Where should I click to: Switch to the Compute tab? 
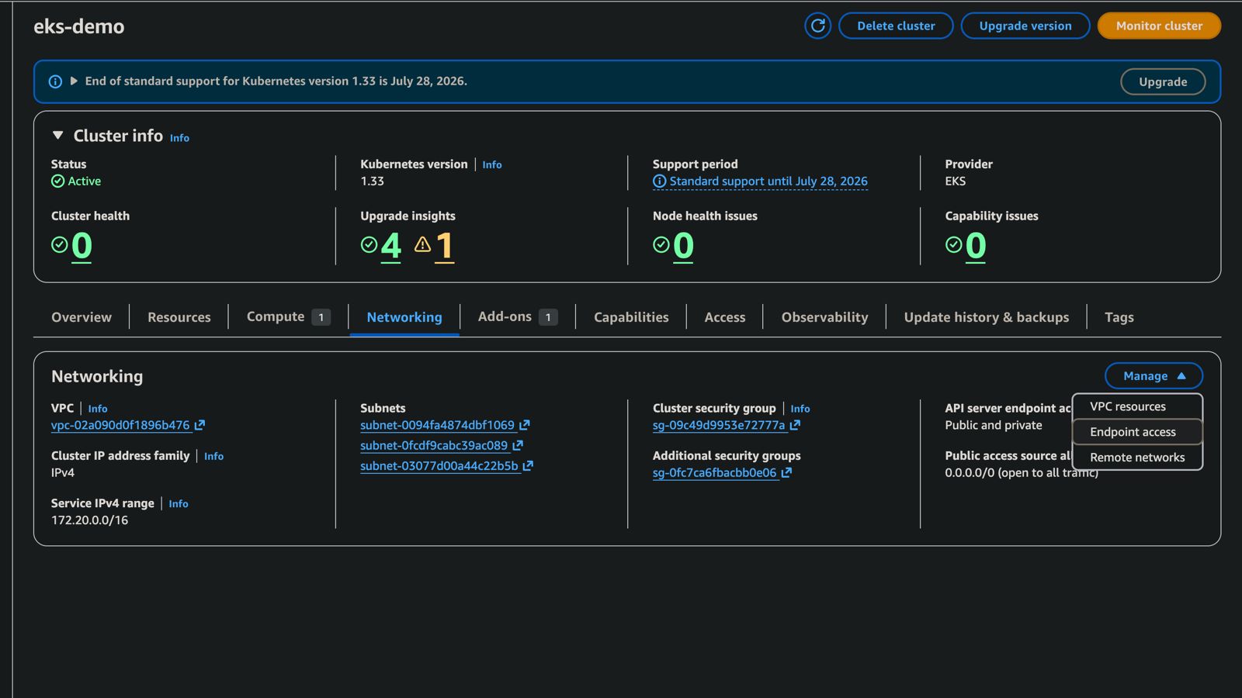click(x=276, y=317)
